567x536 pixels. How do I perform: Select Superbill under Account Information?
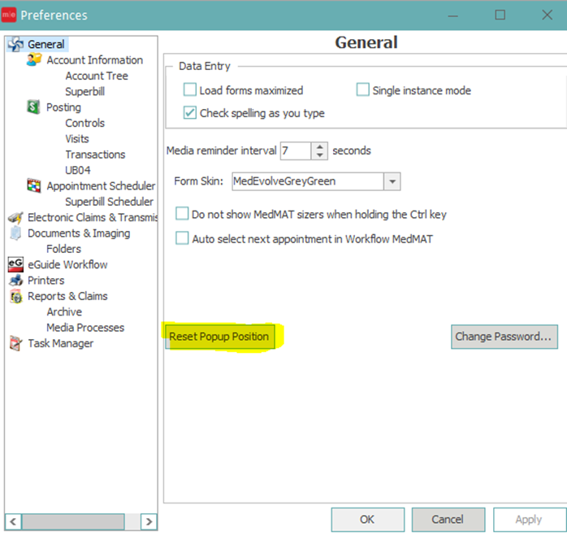pos(84,92)
